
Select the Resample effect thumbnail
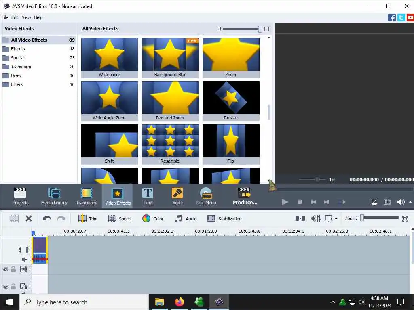click(x=170, y=144)
